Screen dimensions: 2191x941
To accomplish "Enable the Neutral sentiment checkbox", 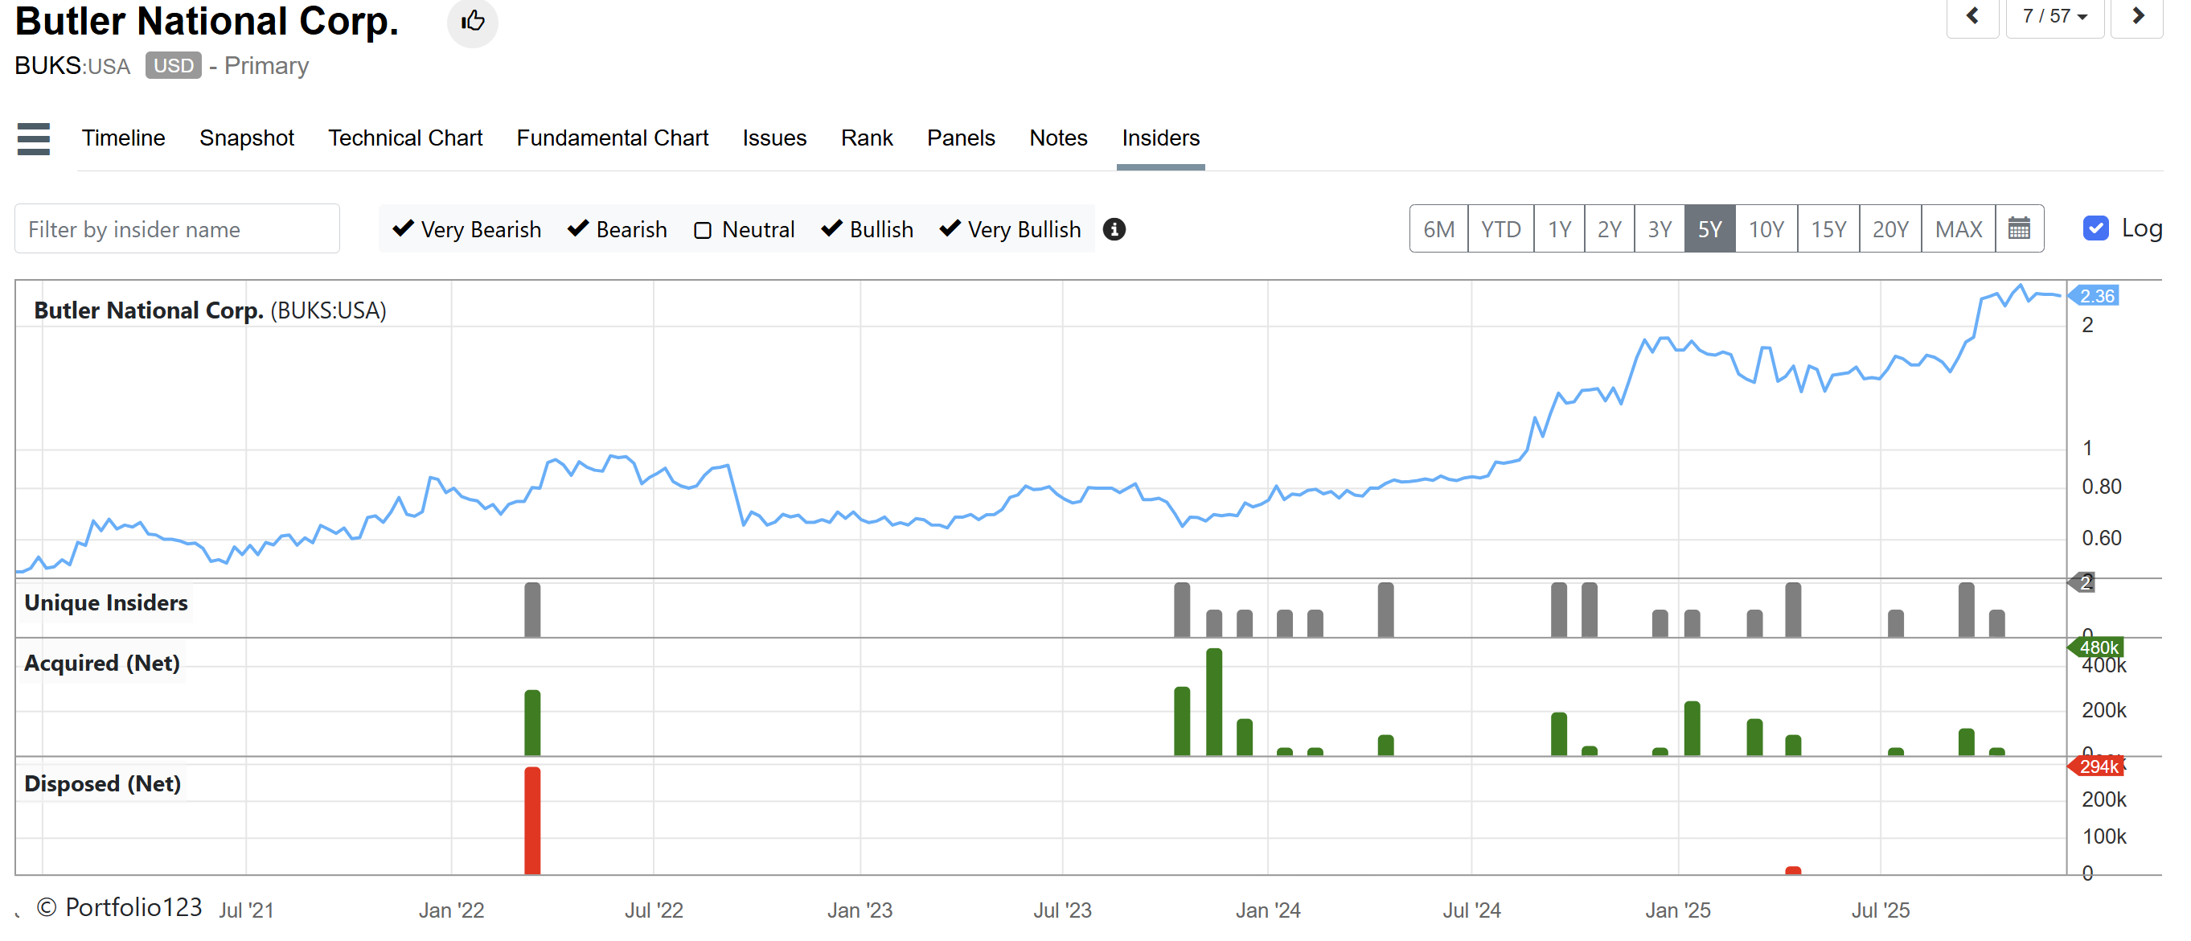I will (703, 231).
